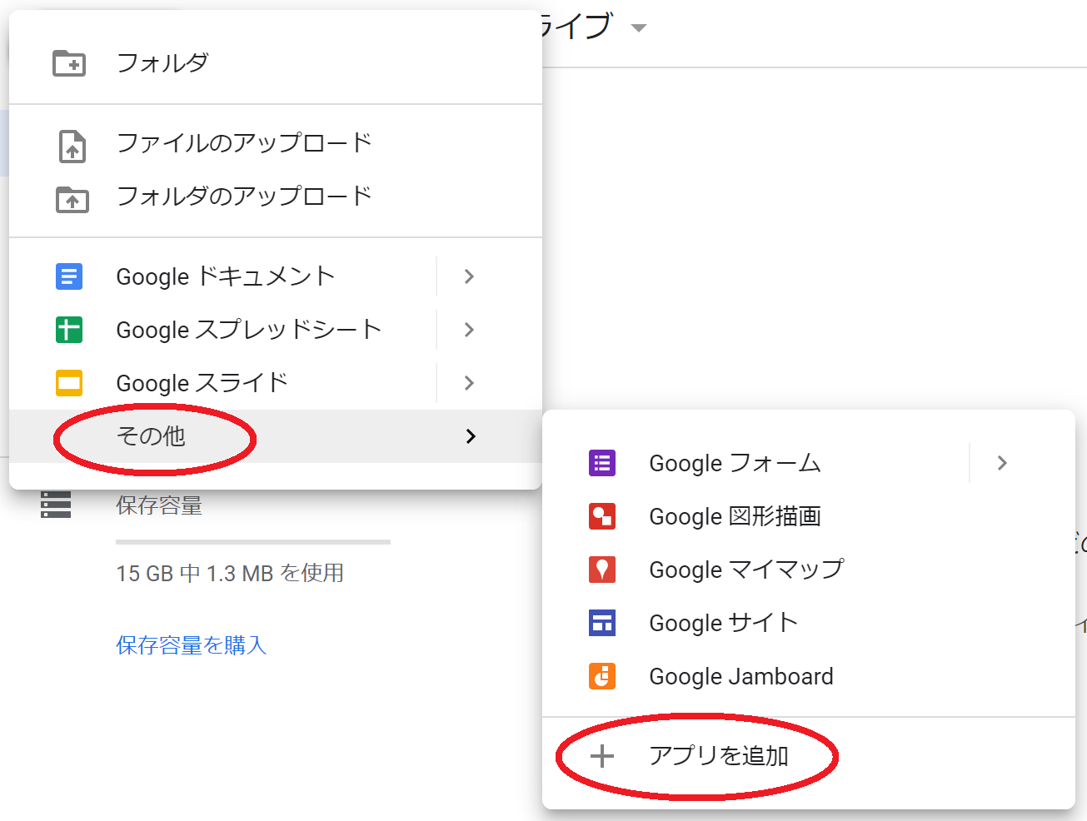Viewport: 1087px width, 821px height.
Task: Click the plus icon for adding apps
Action: coord(602,756)
